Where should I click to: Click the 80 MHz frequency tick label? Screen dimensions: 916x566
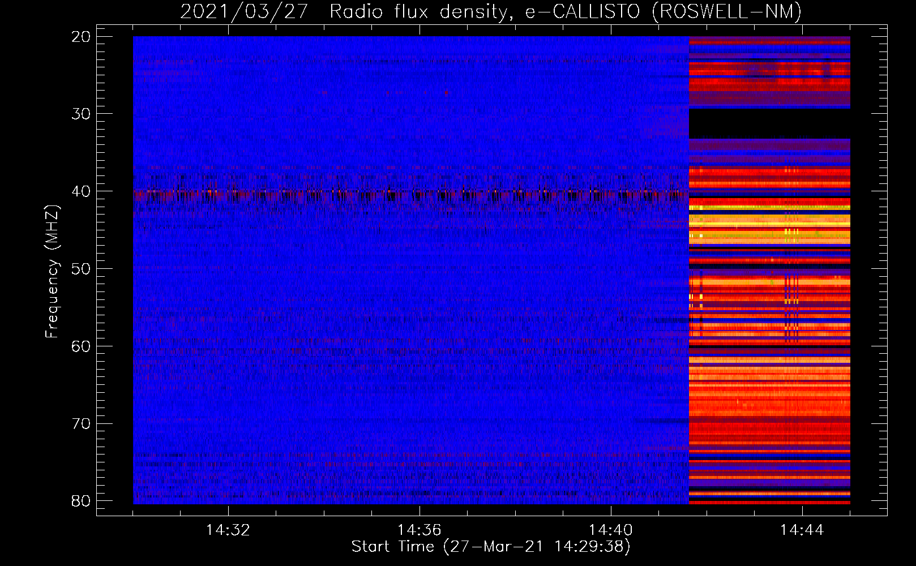pos(81,501)
